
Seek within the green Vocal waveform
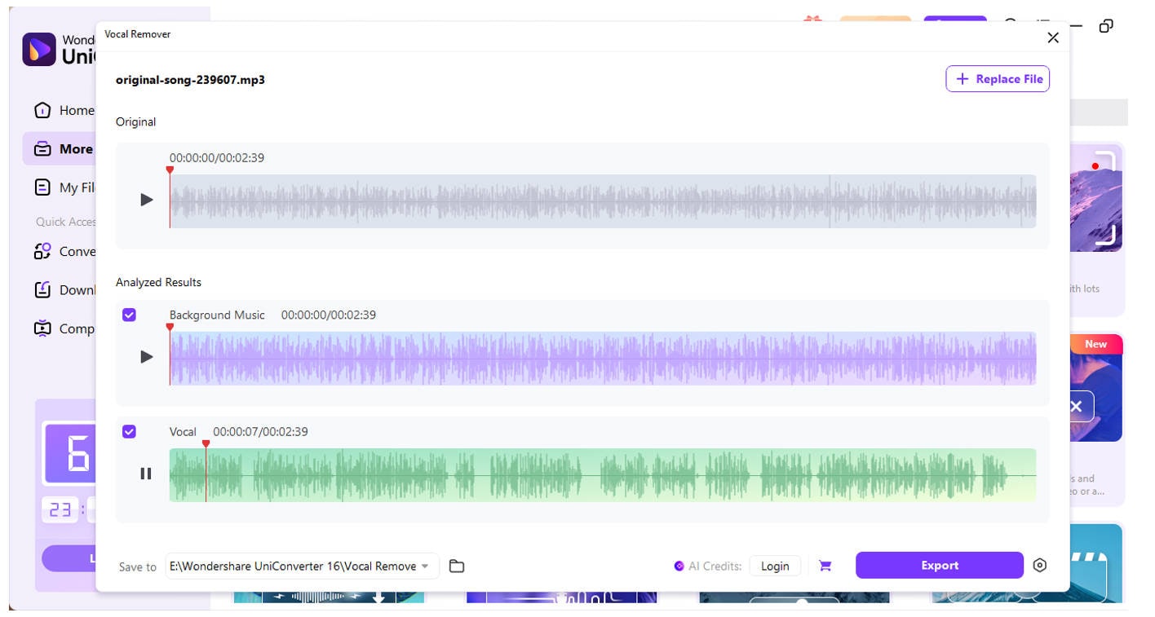click(603, 475)
